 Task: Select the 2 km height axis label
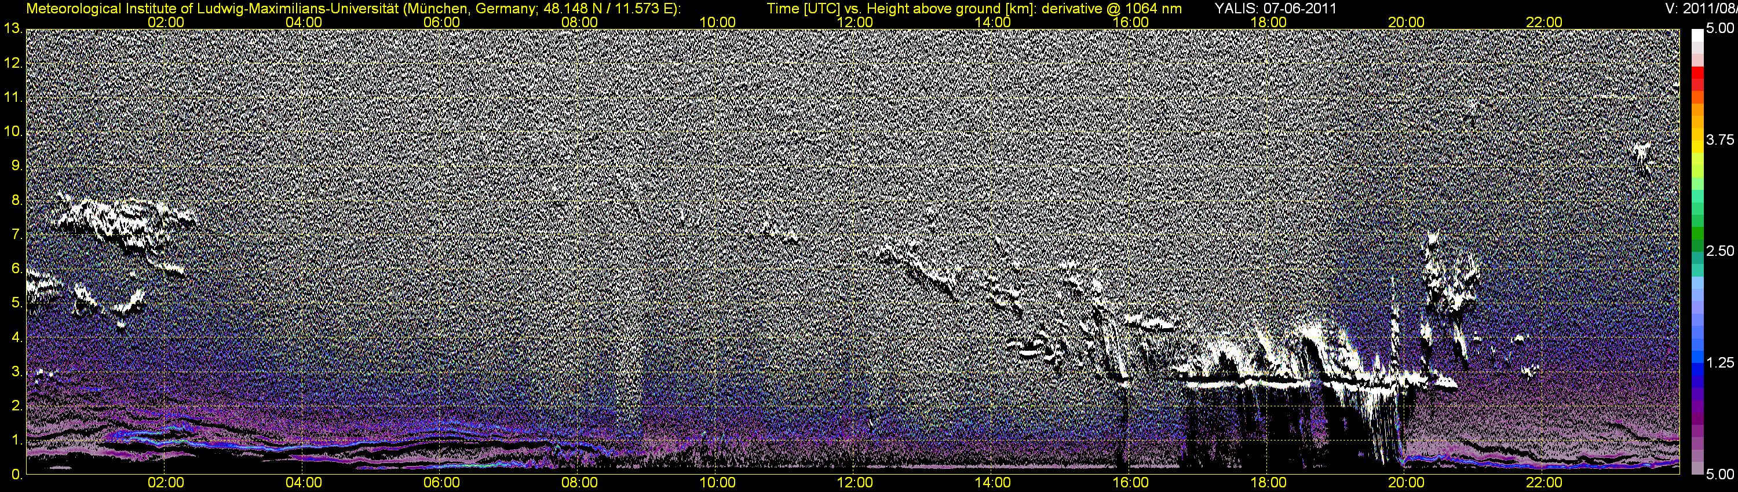point(17,406)
